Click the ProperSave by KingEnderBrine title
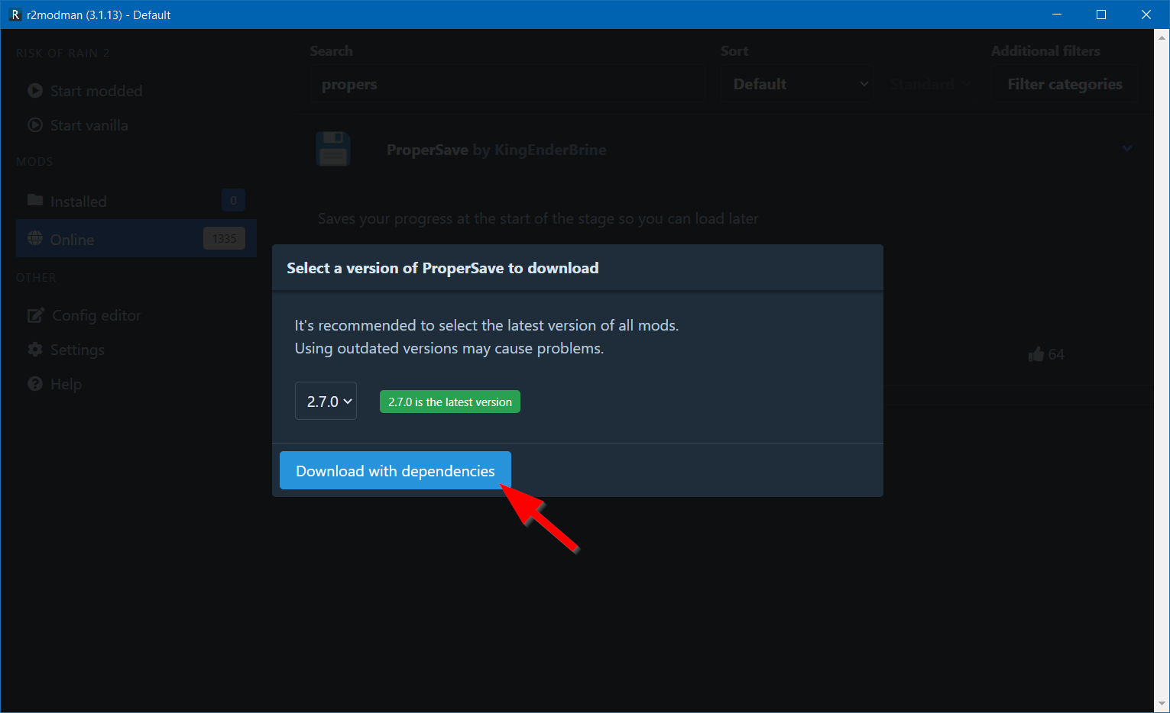The image size is (1170, 713). [x=496, y=150]
